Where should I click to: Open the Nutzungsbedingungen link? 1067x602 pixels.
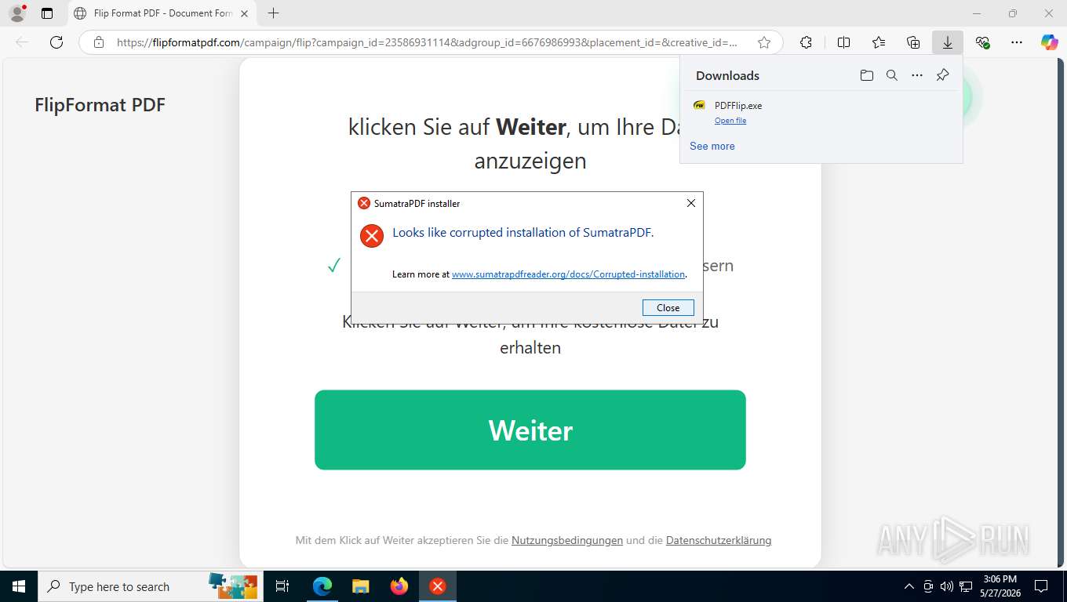click(567, 540)
